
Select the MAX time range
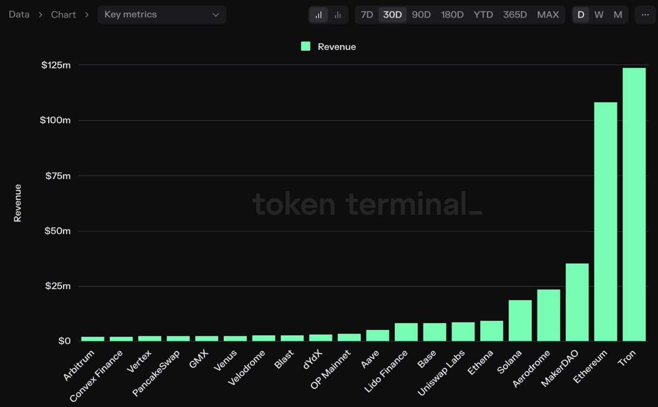(x=548, y=15)
